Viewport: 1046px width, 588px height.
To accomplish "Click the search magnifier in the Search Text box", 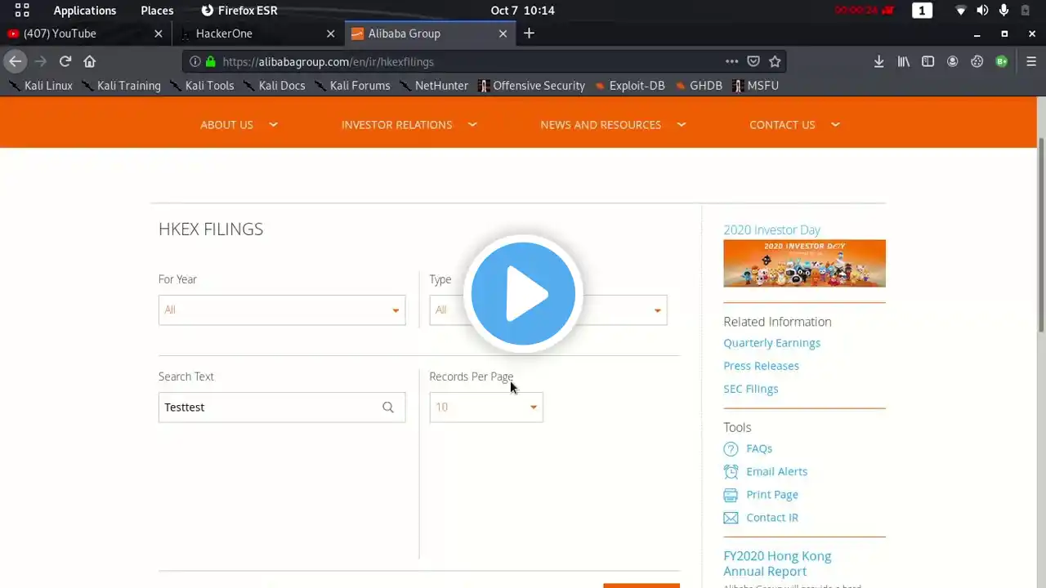I will [388, 408].
